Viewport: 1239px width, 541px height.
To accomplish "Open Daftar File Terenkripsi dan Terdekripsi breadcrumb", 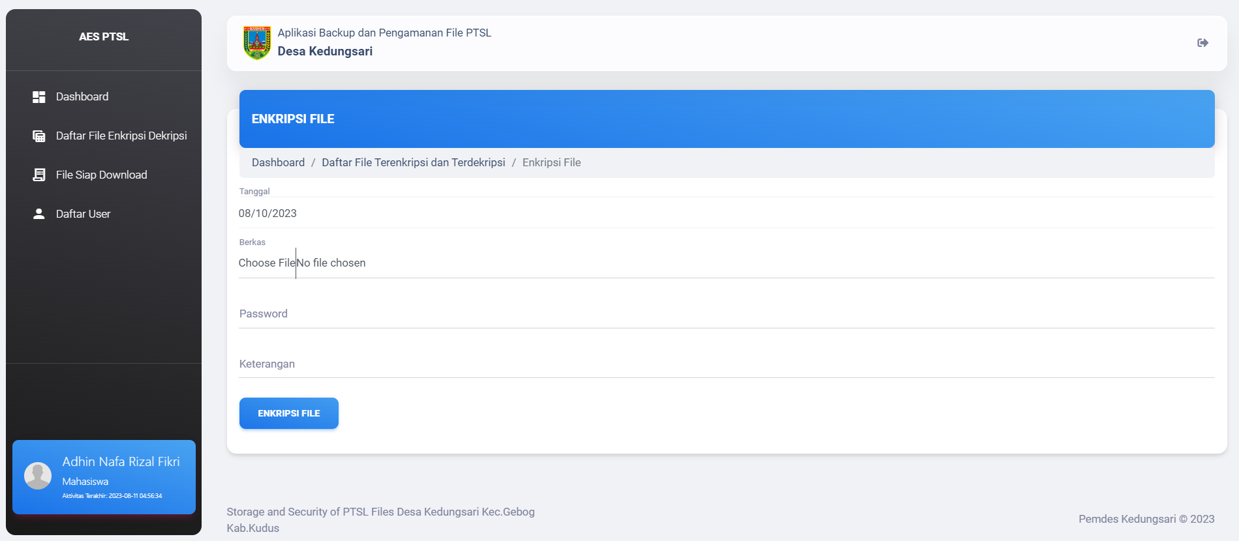I will 413,162.
